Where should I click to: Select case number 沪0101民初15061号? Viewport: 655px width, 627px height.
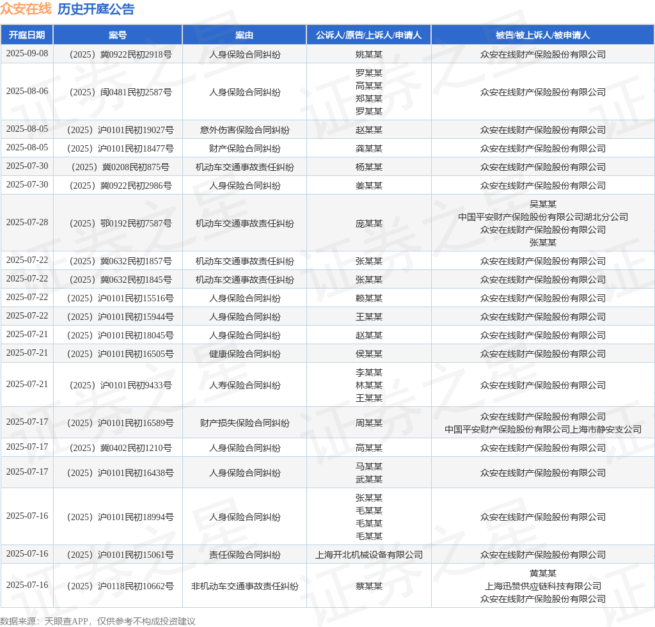[120, 555]
